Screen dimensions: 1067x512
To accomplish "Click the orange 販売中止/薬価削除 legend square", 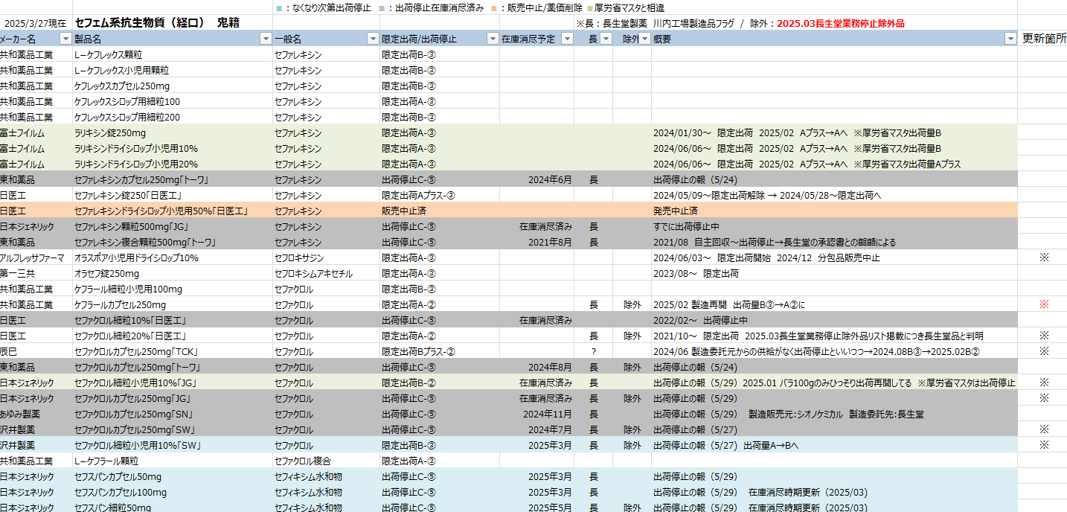I will pyautogui.click(x=493, y=8).
